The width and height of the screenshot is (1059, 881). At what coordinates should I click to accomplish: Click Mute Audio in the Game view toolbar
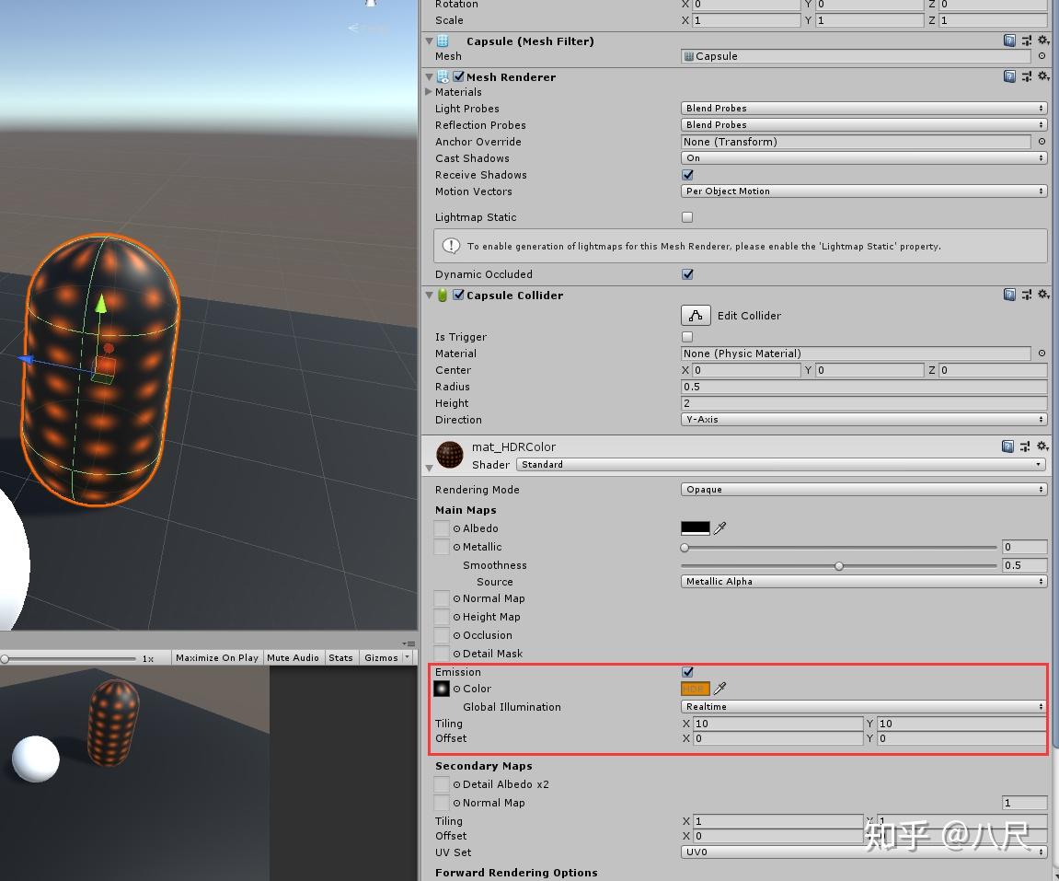point(293,657)
